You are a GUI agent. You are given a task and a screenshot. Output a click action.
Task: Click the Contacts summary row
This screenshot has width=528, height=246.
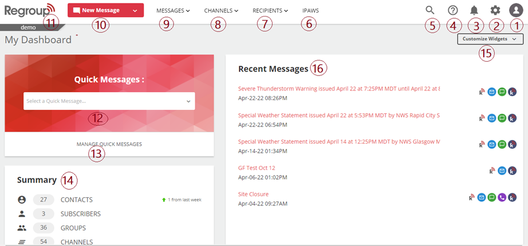click(x=76, y=200)
